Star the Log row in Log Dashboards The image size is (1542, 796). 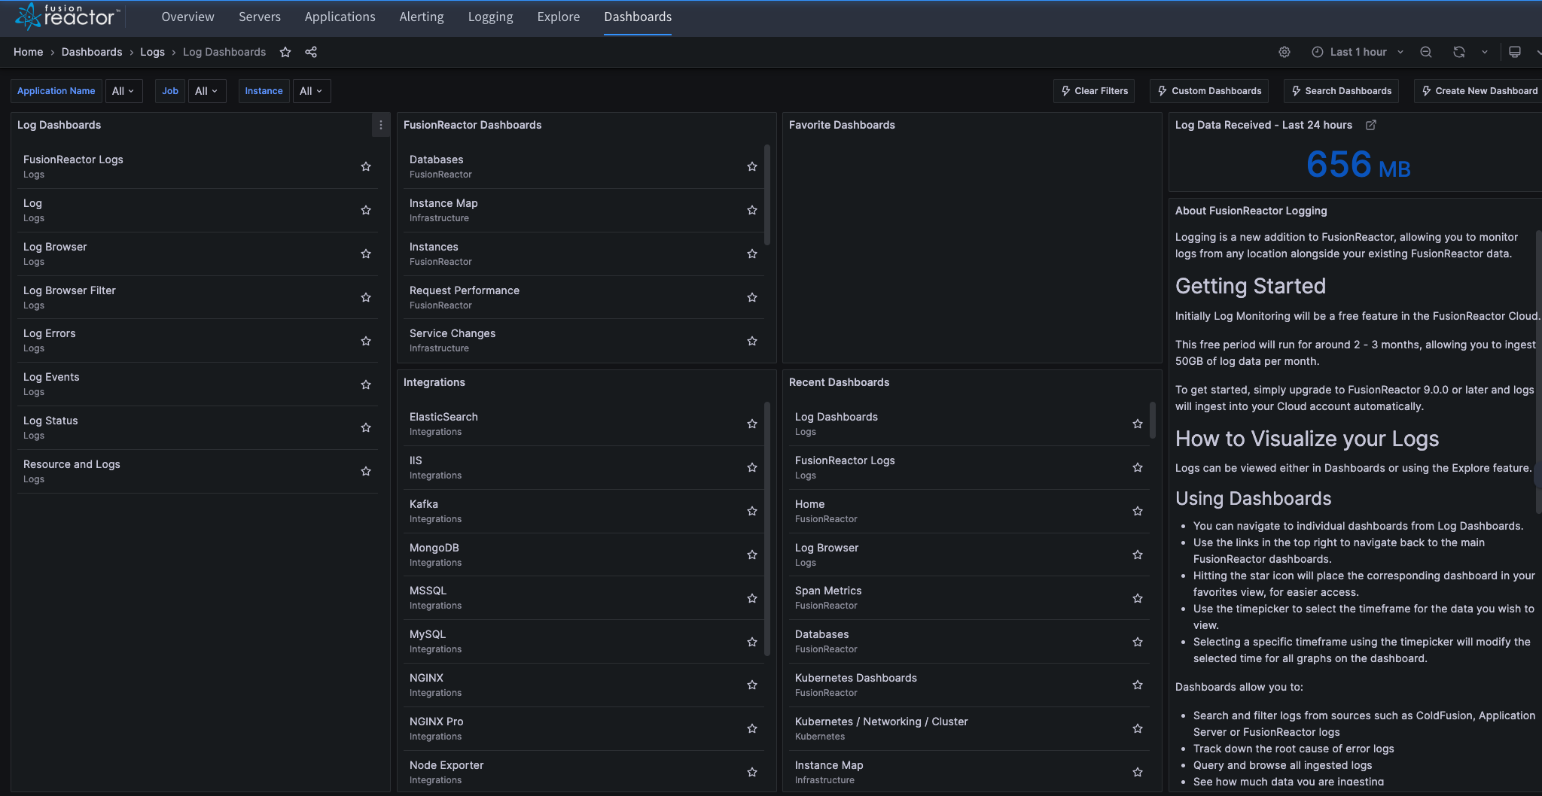pyautogui.click(x=366, y=210)
